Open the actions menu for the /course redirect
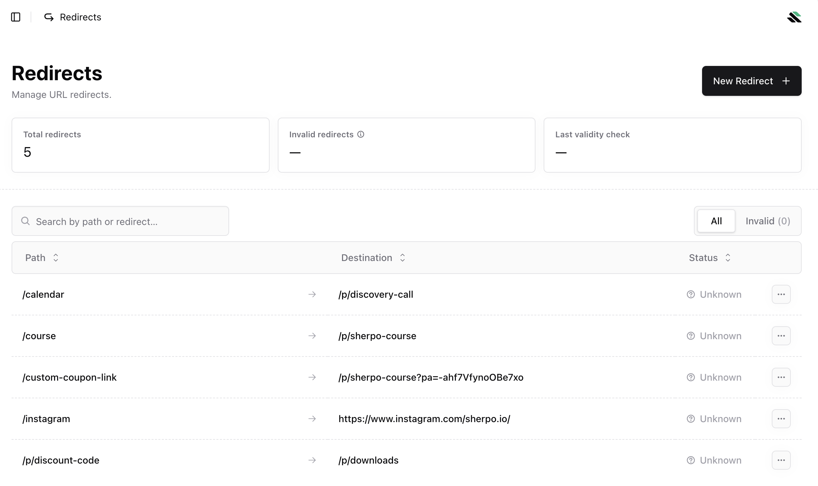Image resolution: width=818 pixels, height=486 pixels. (781, 336)
